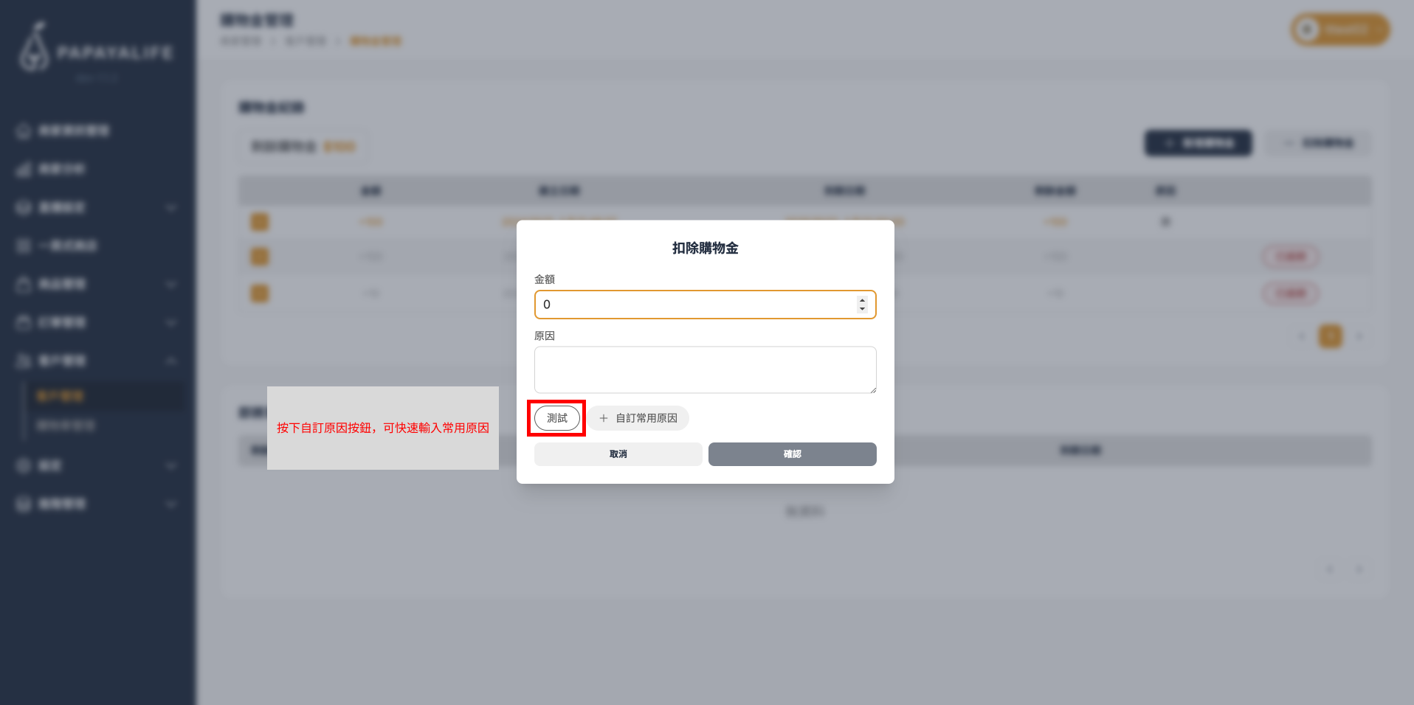Viewport: 1414px width, 705px height.
Task: Click the avatar in the orange account pill
Action: click(x=1307, y=29)
